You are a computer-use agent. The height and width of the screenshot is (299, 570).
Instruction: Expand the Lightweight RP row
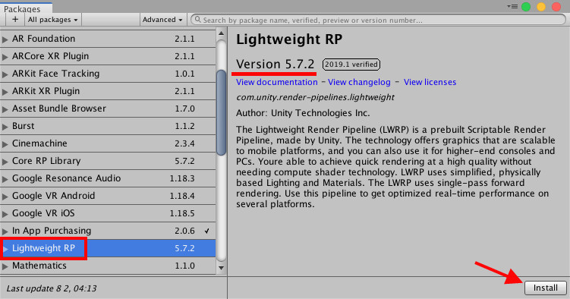pyautogui.click(x=5, y=248)
